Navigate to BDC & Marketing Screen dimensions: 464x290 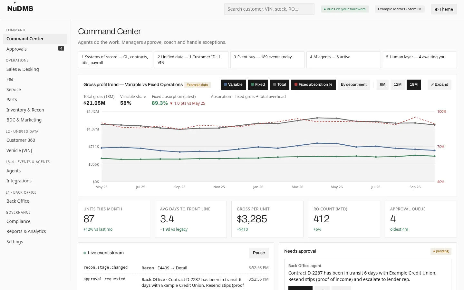pyautogui.click(x=35, y=120)
